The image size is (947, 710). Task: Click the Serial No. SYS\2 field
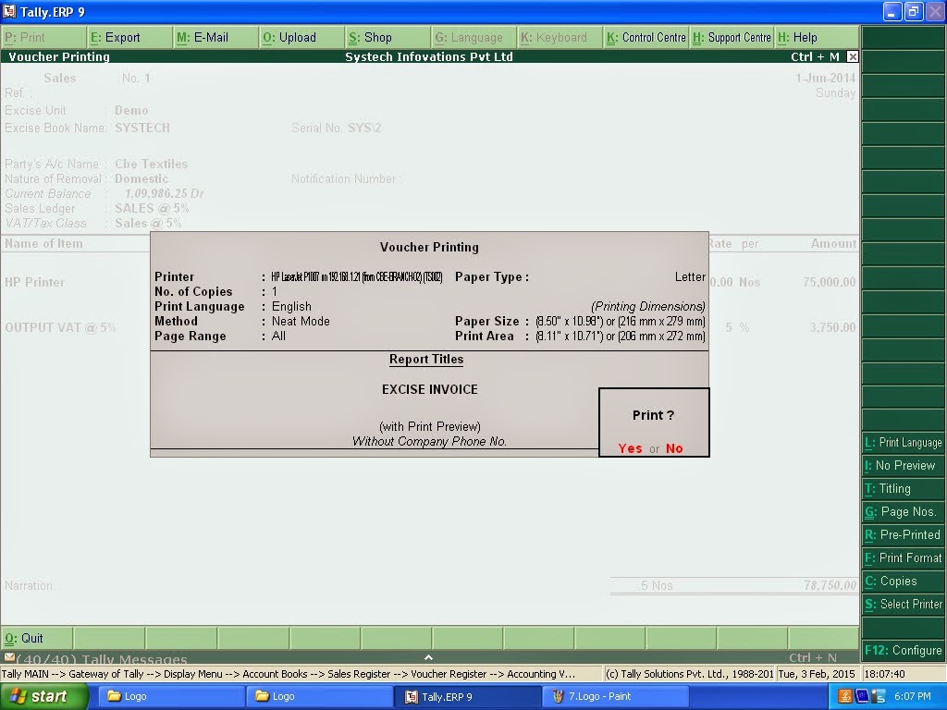tap(336, 128)
